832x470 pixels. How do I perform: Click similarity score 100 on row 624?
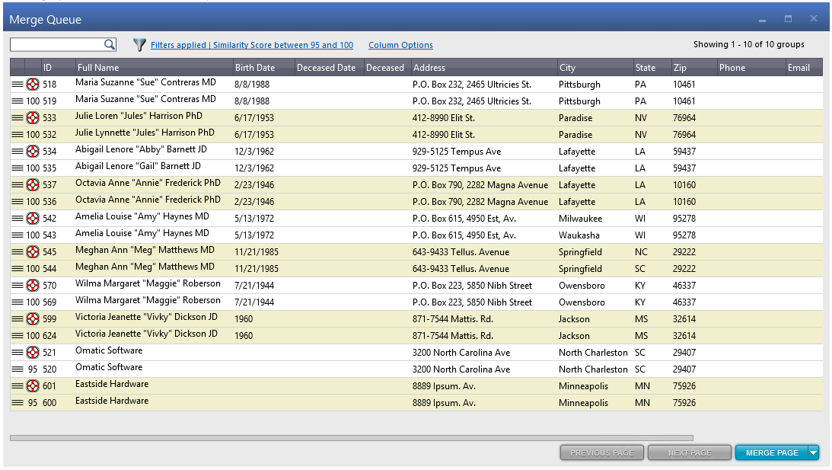pos(33,336)
